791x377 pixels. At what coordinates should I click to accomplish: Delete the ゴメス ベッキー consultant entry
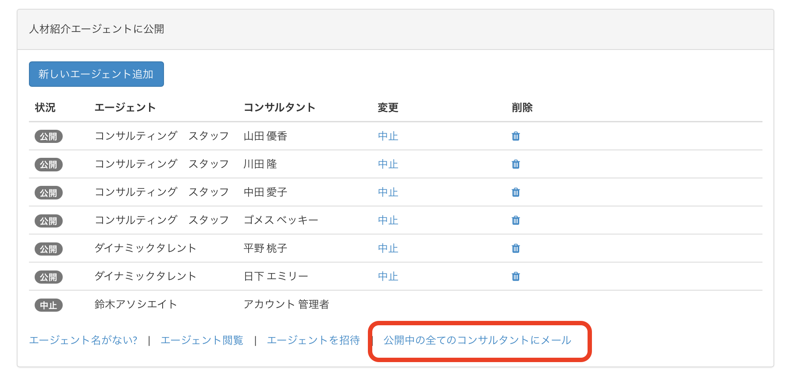coord(516,221)
